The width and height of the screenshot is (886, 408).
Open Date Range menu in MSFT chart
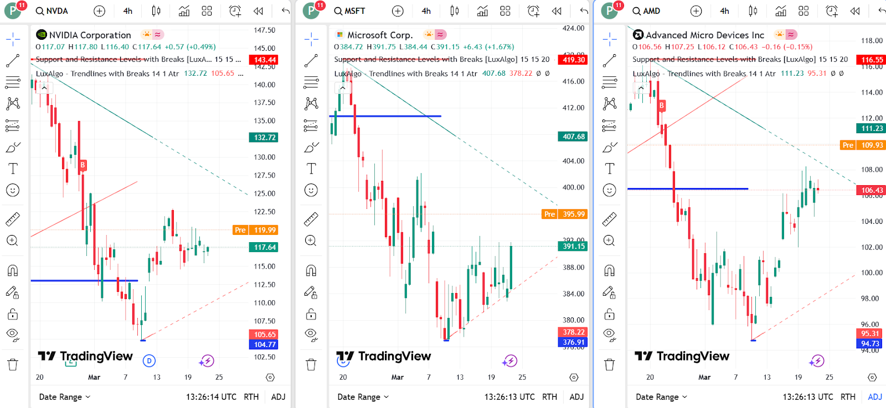point(363,397)
